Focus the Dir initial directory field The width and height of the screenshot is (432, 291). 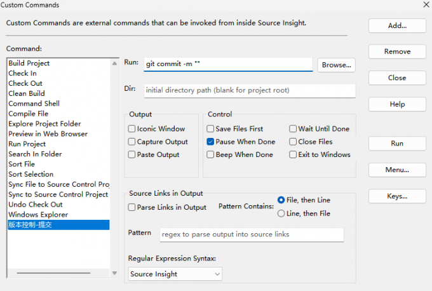tap(249, 90)
